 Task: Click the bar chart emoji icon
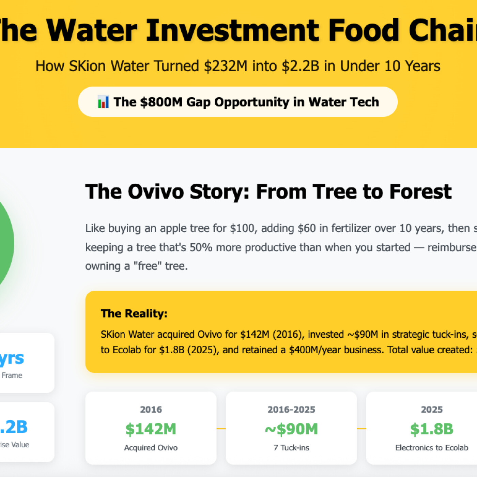click(x=103, y=102)
